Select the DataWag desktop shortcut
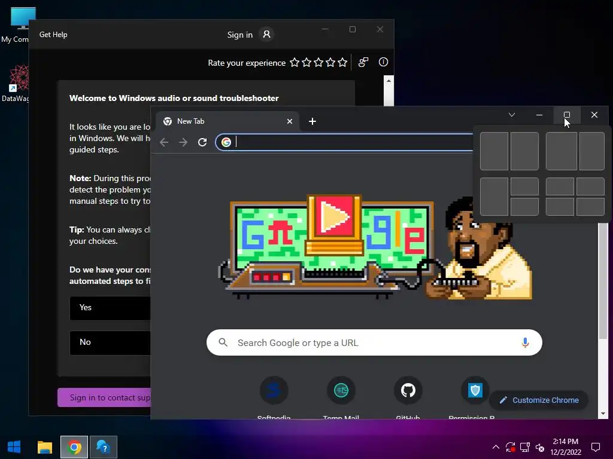Viewport: 613px width, 459px height. 16,84
